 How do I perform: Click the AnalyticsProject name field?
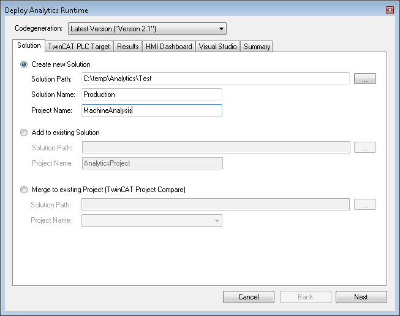pyautogui.click(x=153, y=163)
